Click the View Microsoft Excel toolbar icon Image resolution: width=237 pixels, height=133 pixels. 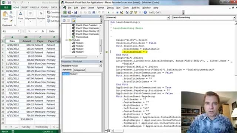tap(65, 12)
